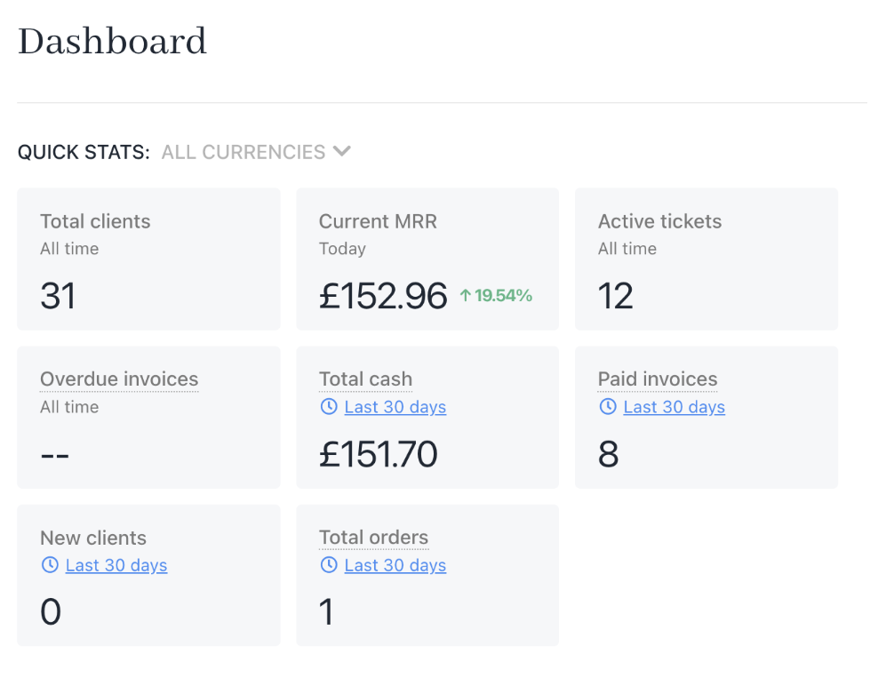The height and width of the screenshot is (686, 878).
Task: Open the All Currencies dropdown
Action: (x=243, y=152)
